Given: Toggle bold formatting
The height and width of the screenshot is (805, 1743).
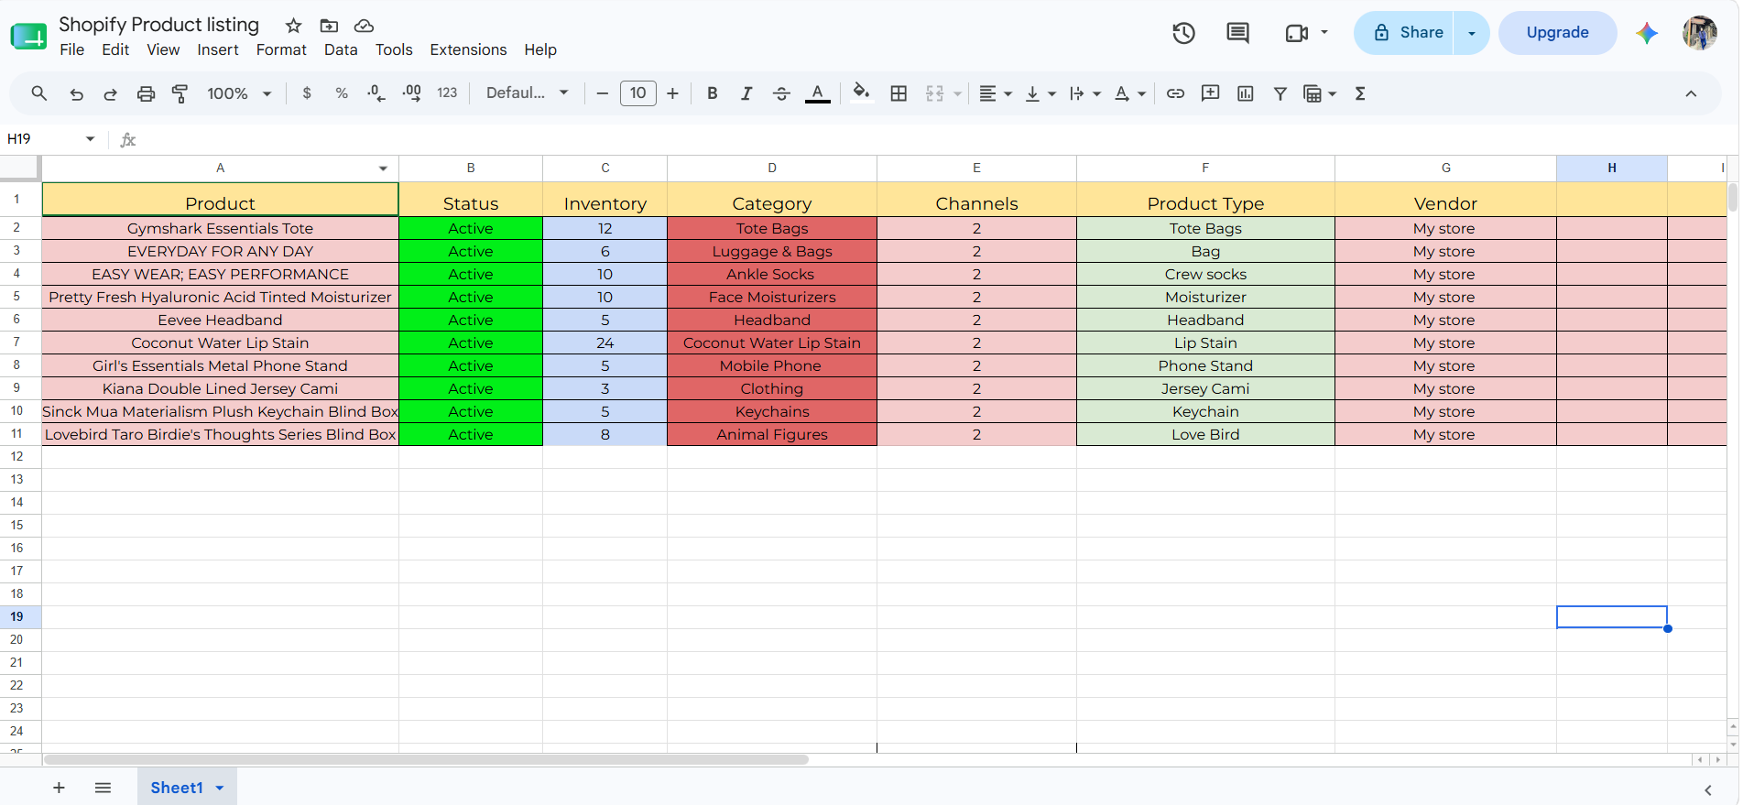Looking at the screenshot, I should 712,93.
